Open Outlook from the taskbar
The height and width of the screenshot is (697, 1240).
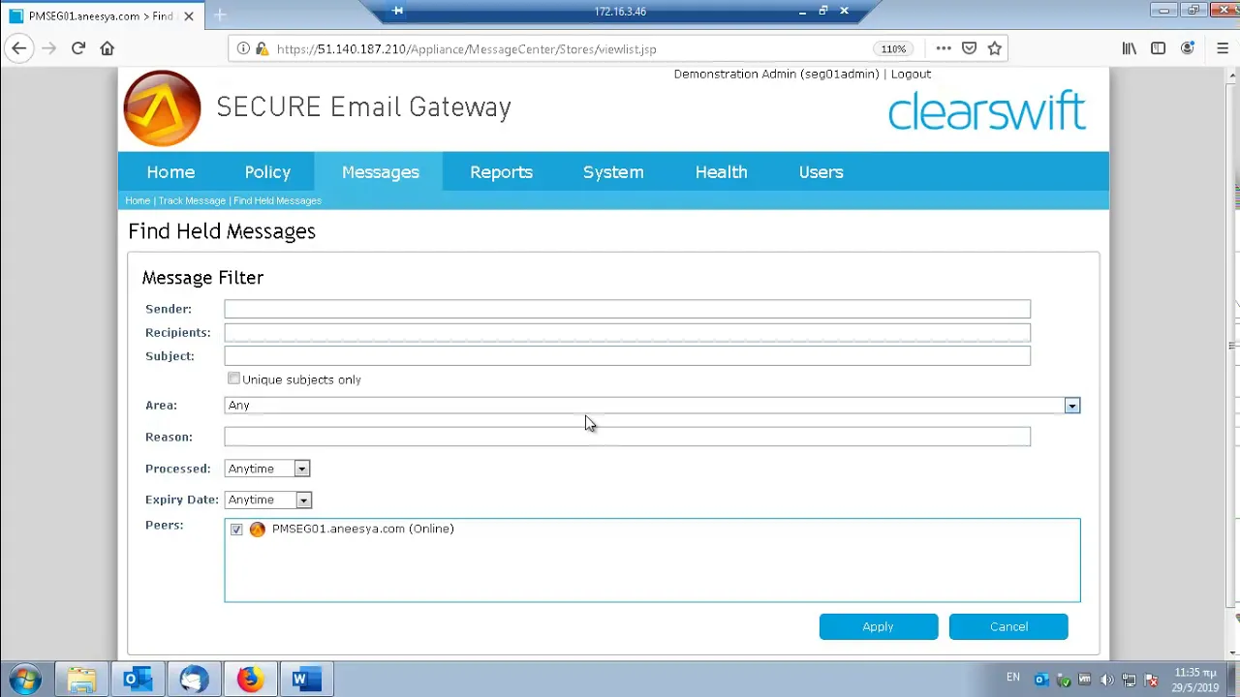(x=139, y=680)
